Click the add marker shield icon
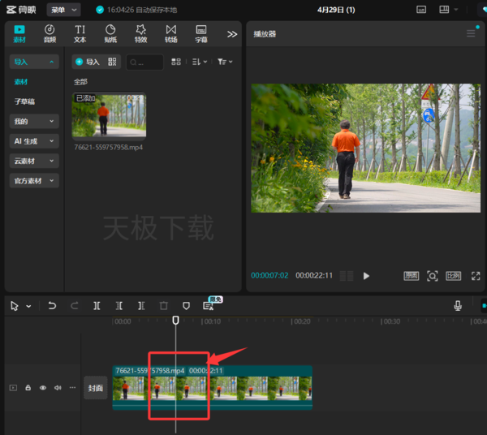487x435 pixels. pos(186,306)
